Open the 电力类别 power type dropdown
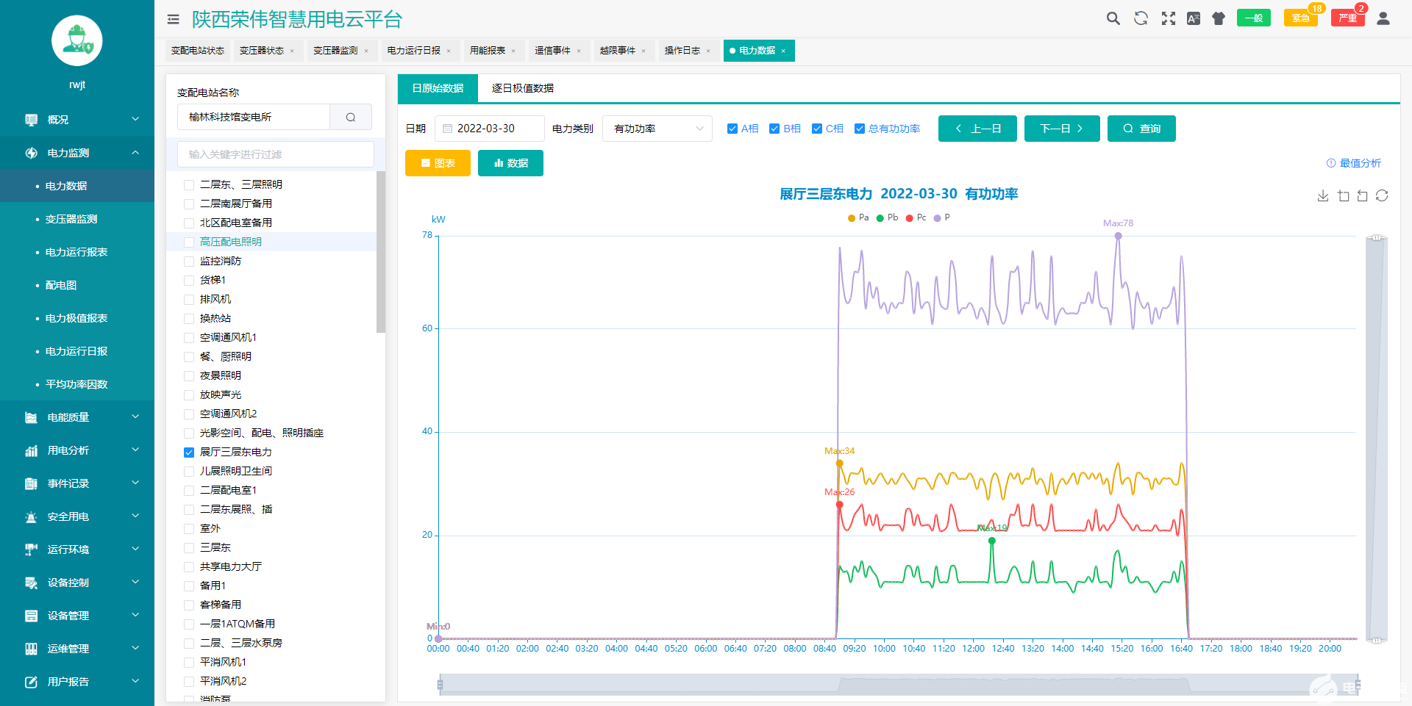Viewport: 1412px width, 706px height. [657, 128]
